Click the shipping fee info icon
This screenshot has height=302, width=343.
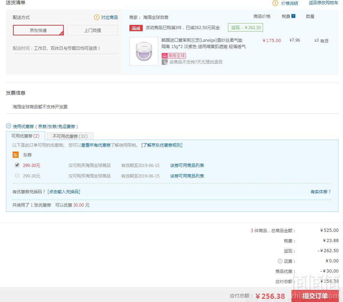point(280,261)
